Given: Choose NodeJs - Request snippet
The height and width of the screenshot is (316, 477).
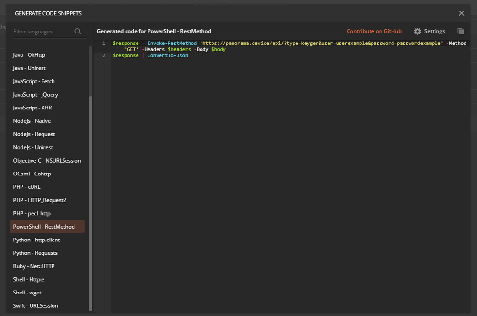Looking at the screenshot, I should [34, 134].
